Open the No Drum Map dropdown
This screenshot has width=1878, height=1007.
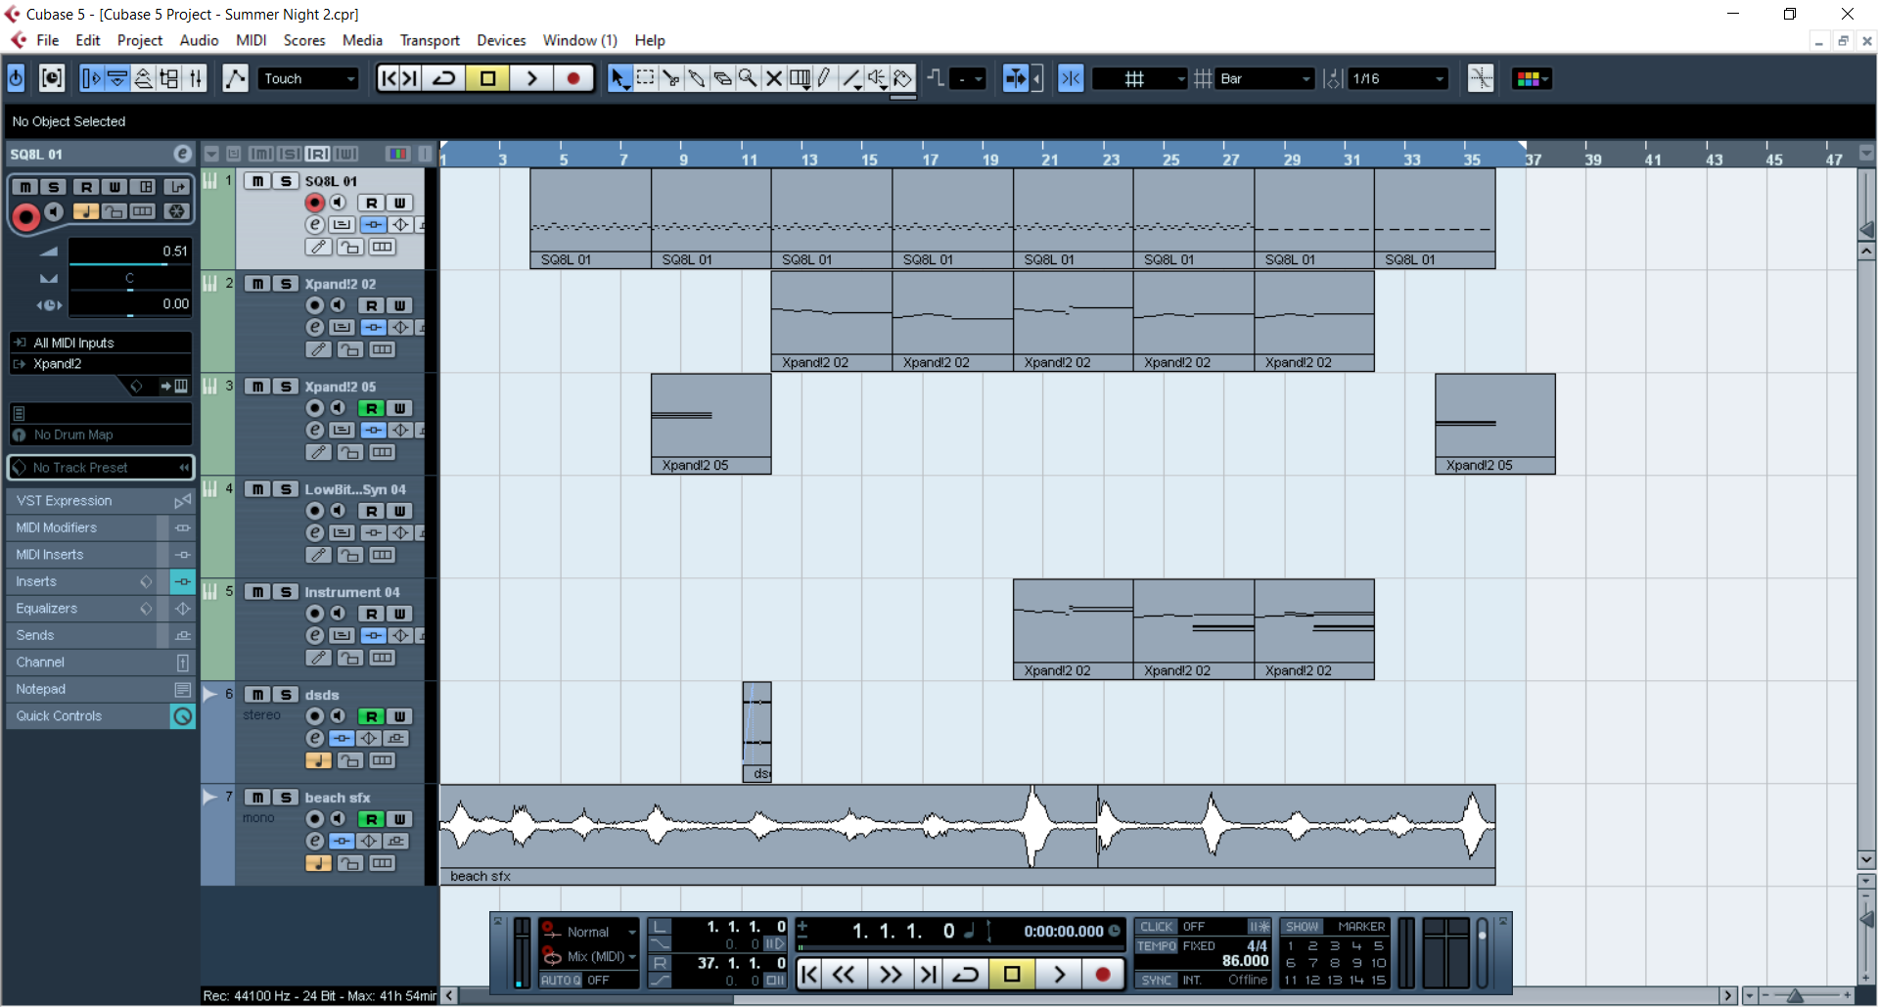point(101,435)
